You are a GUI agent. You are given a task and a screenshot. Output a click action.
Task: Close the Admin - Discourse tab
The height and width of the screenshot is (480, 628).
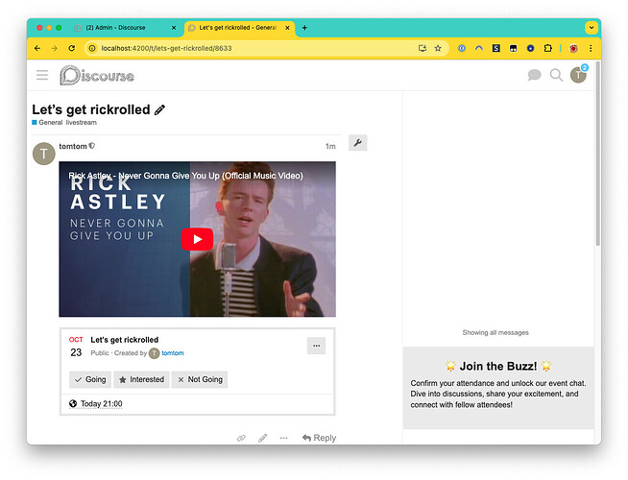(174, 28)
